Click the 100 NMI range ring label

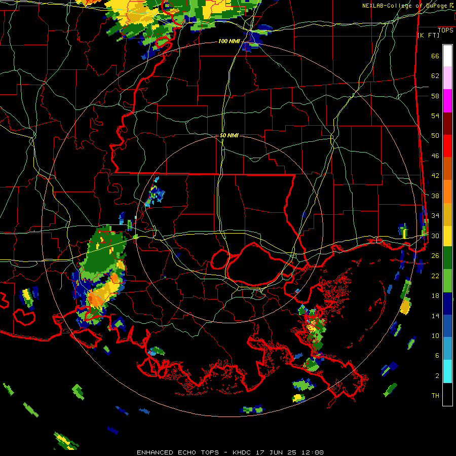click(x=229, y=42)
